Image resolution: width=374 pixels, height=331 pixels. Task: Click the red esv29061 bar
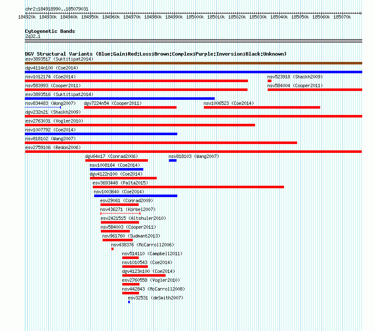[x=119, y=205]
